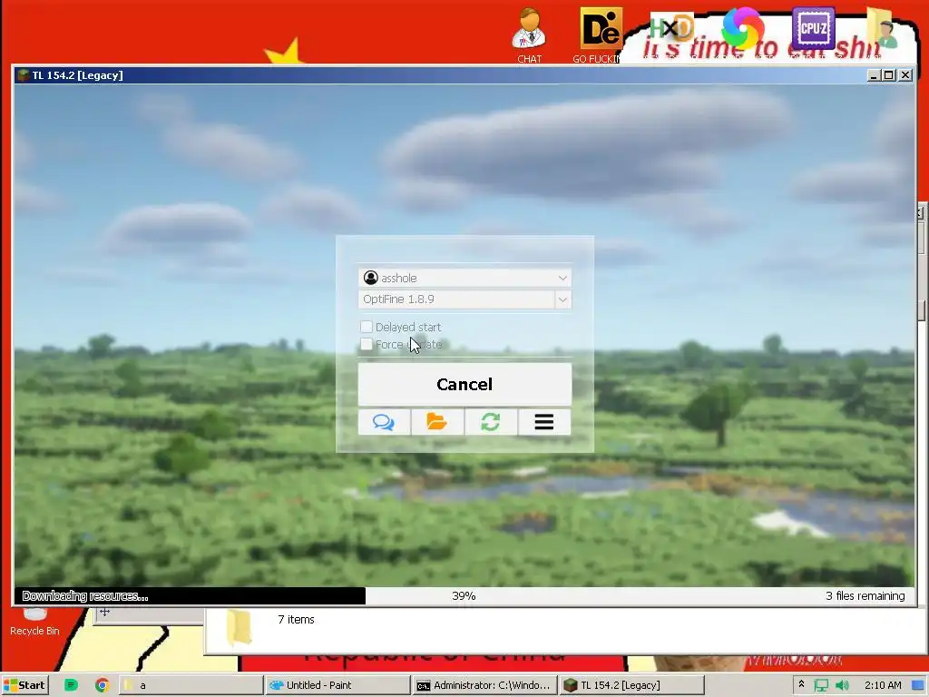929x697 pixels.
Task: Open the Recycle Bin
Action: click(x=34, y=623)
